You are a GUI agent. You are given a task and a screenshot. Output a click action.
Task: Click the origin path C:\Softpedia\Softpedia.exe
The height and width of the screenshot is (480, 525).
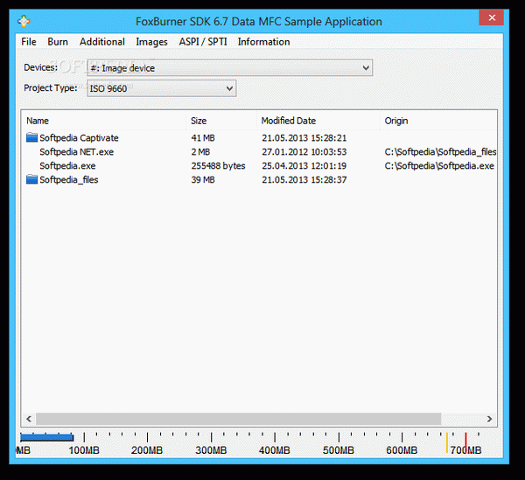(x=439, y=166)
